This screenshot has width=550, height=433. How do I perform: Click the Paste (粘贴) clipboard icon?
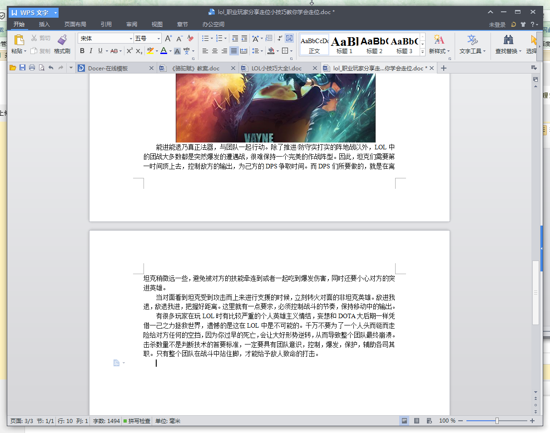click(19, 40)
